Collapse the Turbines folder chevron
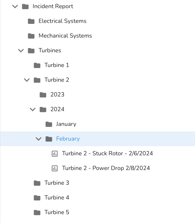Image resolution: width=195 pixels, height=223 pixels. point(21,50)
